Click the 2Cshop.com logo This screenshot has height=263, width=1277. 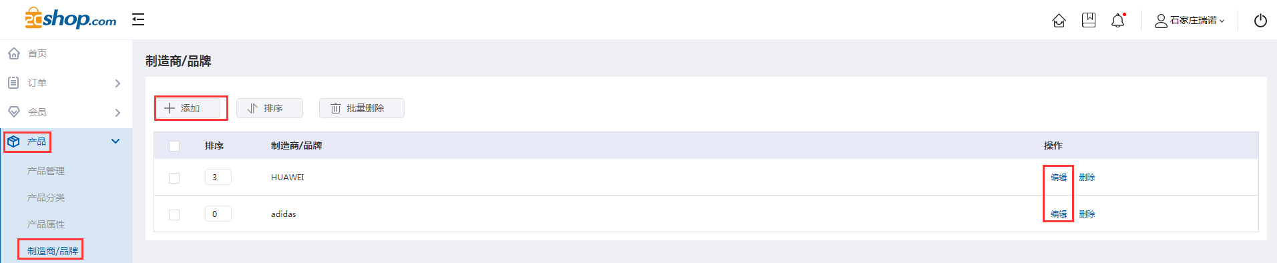pyautogui.click(x=70, y=19)
